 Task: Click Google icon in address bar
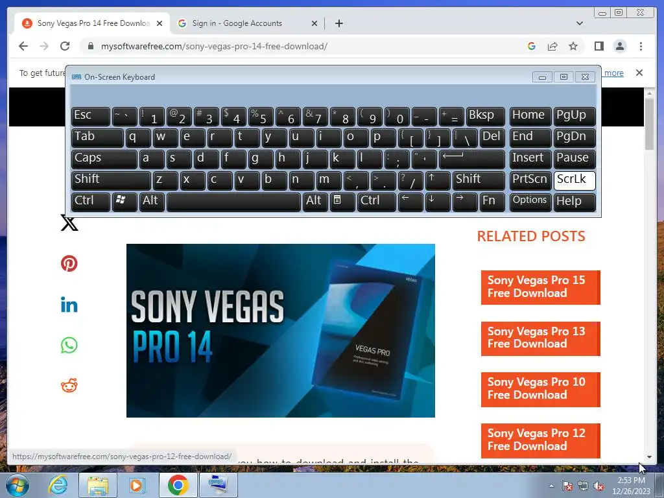pos(532,46)
